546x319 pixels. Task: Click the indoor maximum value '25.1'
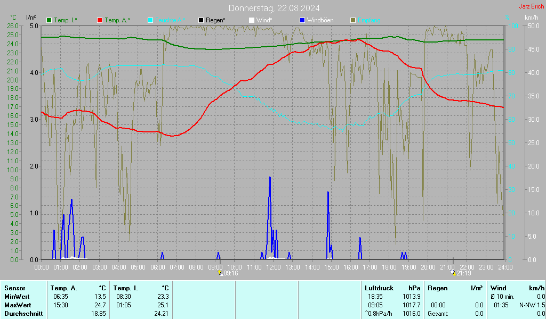pos(163,305)
